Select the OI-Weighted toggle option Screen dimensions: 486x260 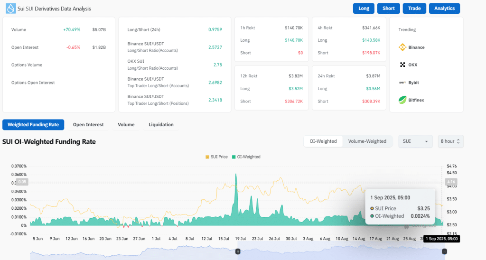point(323,141)
